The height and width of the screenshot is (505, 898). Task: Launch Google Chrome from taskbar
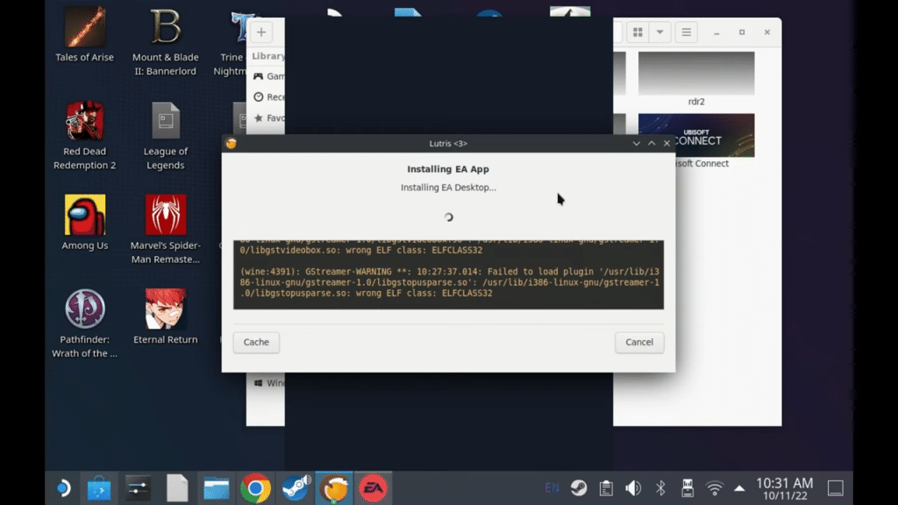tap(255, 488)
